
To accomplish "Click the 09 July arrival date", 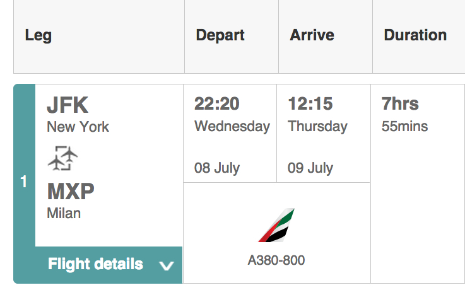I will [x=310, y=168].
